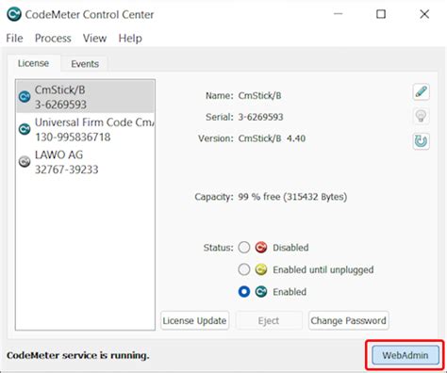Open the Help menu
Screen dimensions: 447x373
(130, 39)
